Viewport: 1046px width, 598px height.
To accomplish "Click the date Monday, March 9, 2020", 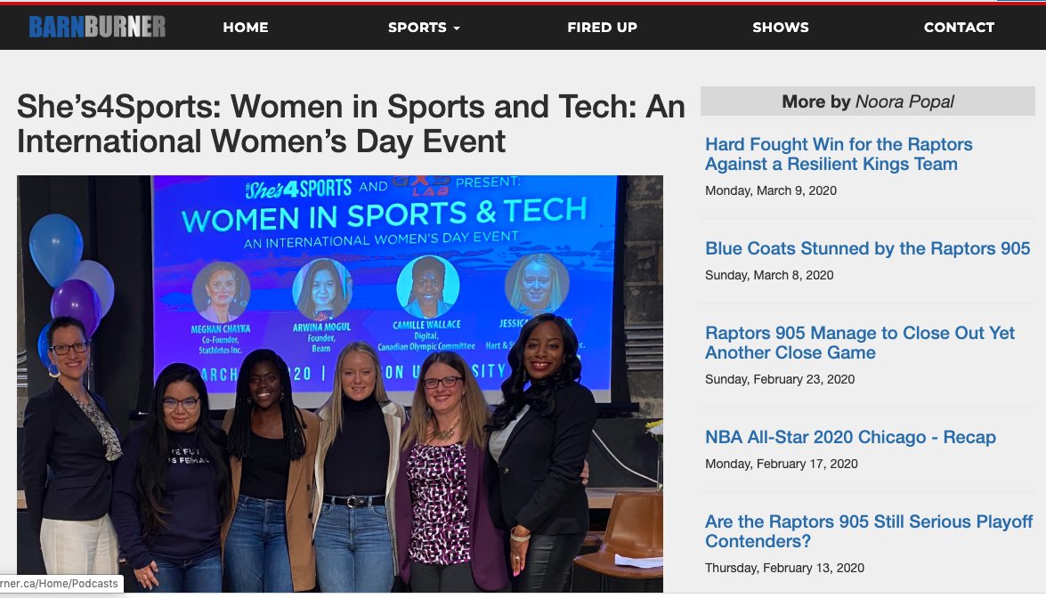I will pos(771,190).
